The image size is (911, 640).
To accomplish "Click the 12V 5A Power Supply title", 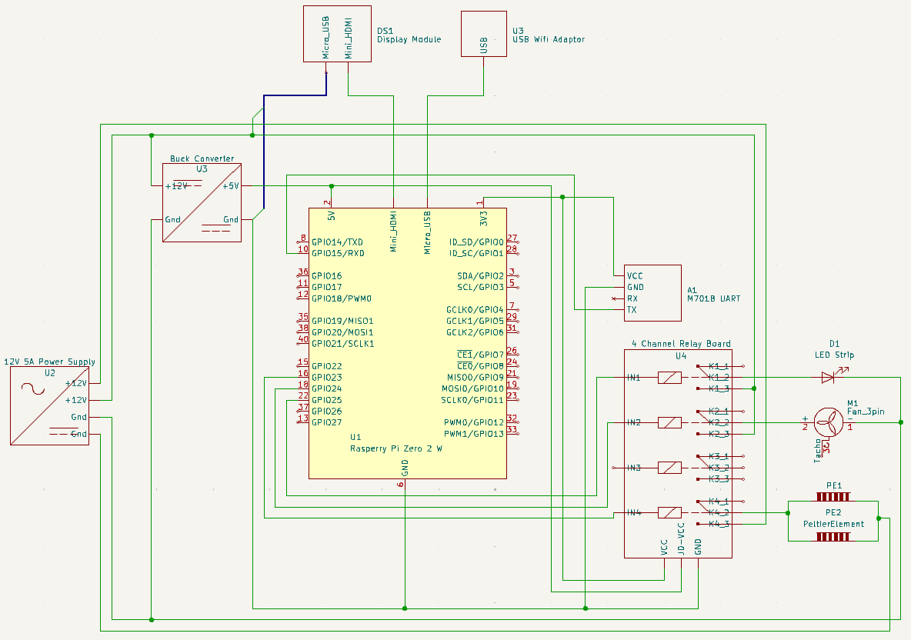I will (x=49, y=362).
